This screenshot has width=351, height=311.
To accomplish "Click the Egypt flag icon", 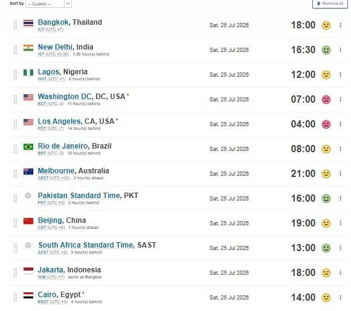I will pos(28,295).
